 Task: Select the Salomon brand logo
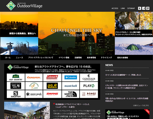click(x=16, y=94)
